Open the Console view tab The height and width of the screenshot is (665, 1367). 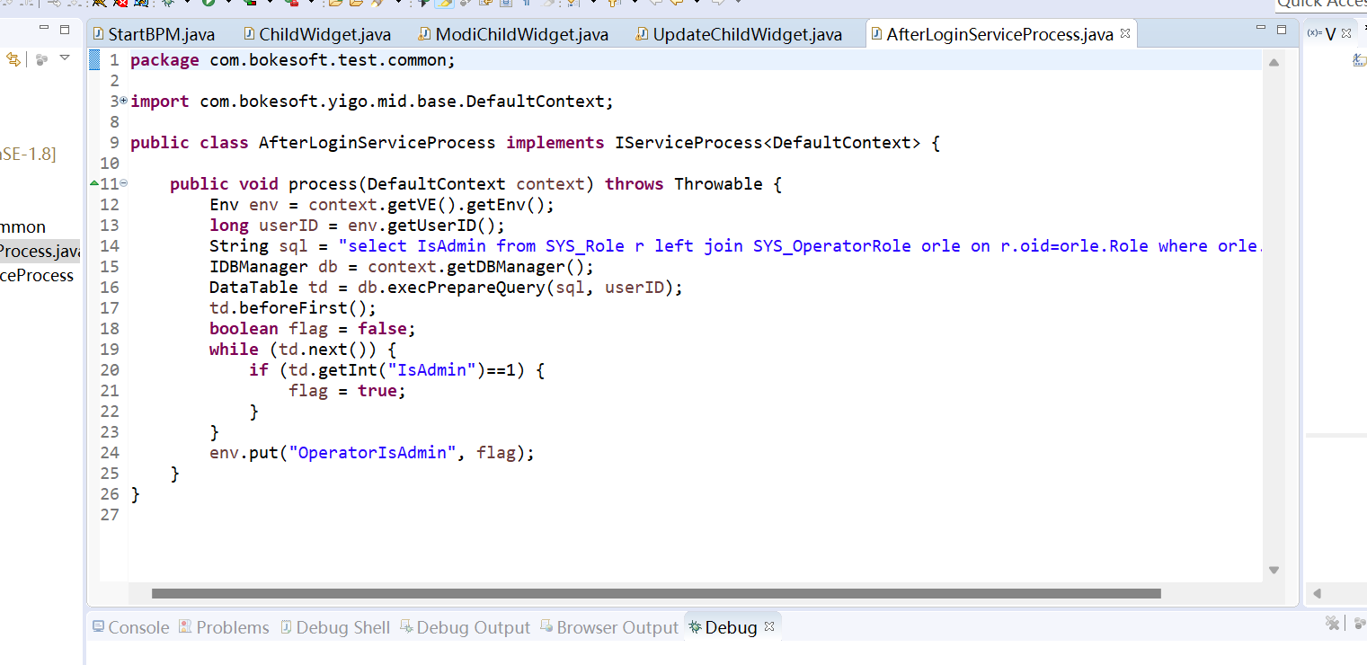(130, 627)
